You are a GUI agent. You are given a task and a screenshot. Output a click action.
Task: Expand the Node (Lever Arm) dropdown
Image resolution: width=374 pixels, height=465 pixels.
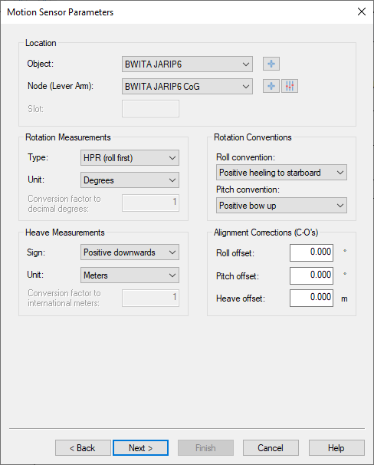187,86
